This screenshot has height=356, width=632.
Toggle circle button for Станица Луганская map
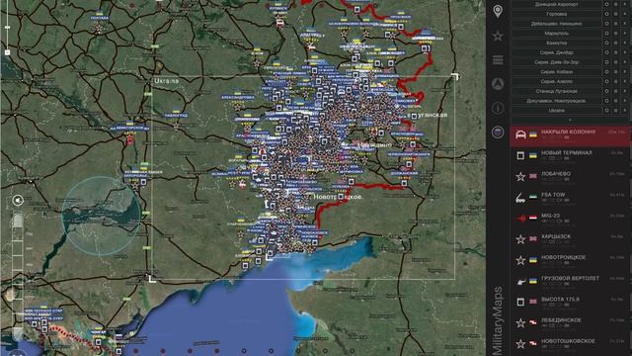click(x=606, y=91)
